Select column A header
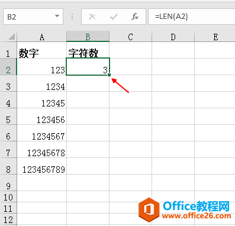This screenshot has width=235, height=226. pyautogui.click(x=41, y=37)
